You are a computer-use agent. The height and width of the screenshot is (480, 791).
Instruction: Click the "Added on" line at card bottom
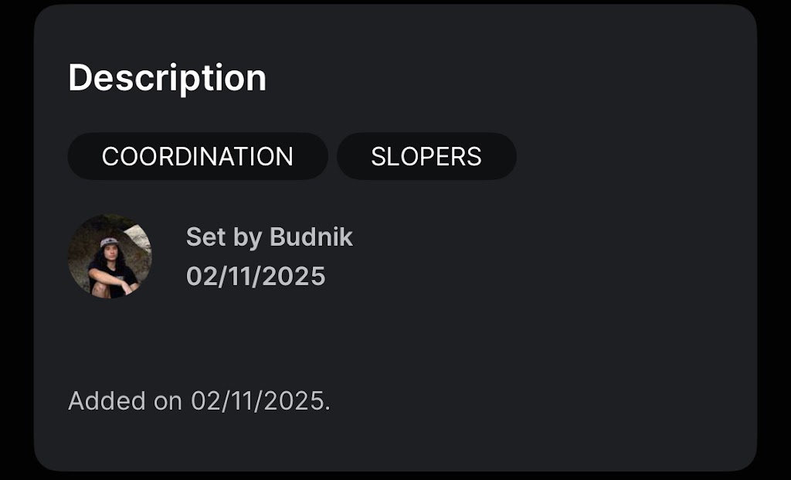coord(199,400)
